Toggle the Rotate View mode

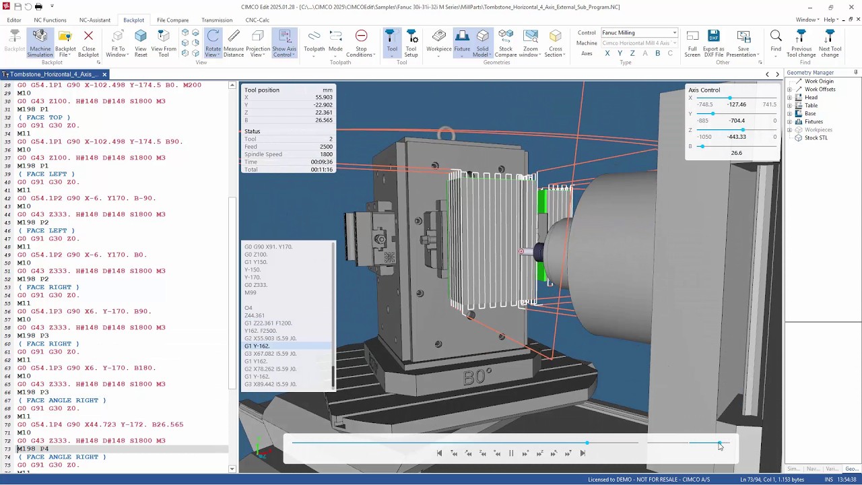point(213,43)
